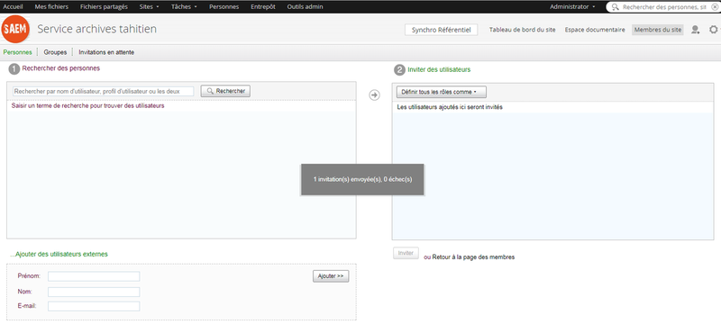The width and height of the screenshot is (721, 324).
Task: Open the Tâches dropdown menu
Action: [184, 7]
